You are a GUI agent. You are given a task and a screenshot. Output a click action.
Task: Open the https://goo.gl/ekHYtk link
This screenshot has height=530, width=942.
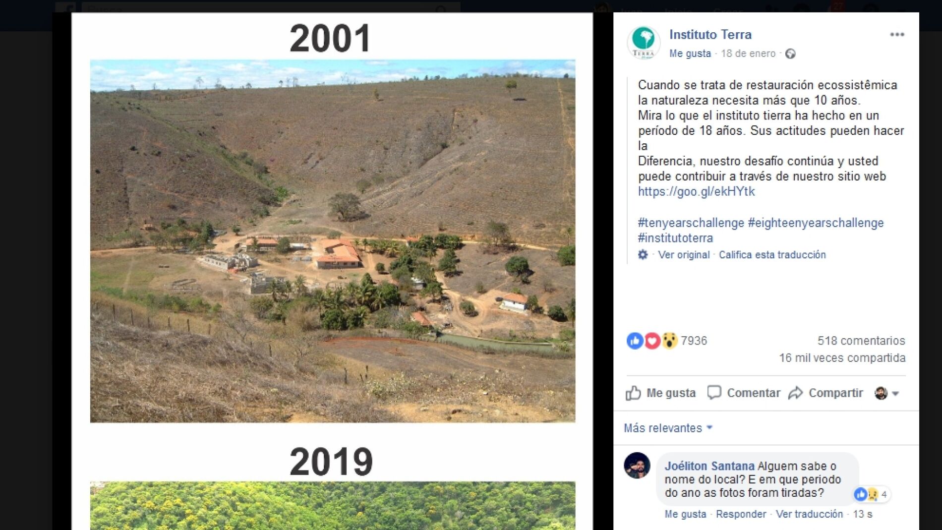click(x=696, y=191)
